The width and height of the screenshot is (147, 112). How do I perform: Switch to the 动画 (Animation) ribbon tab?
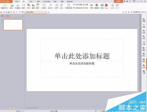click(38, 1)
